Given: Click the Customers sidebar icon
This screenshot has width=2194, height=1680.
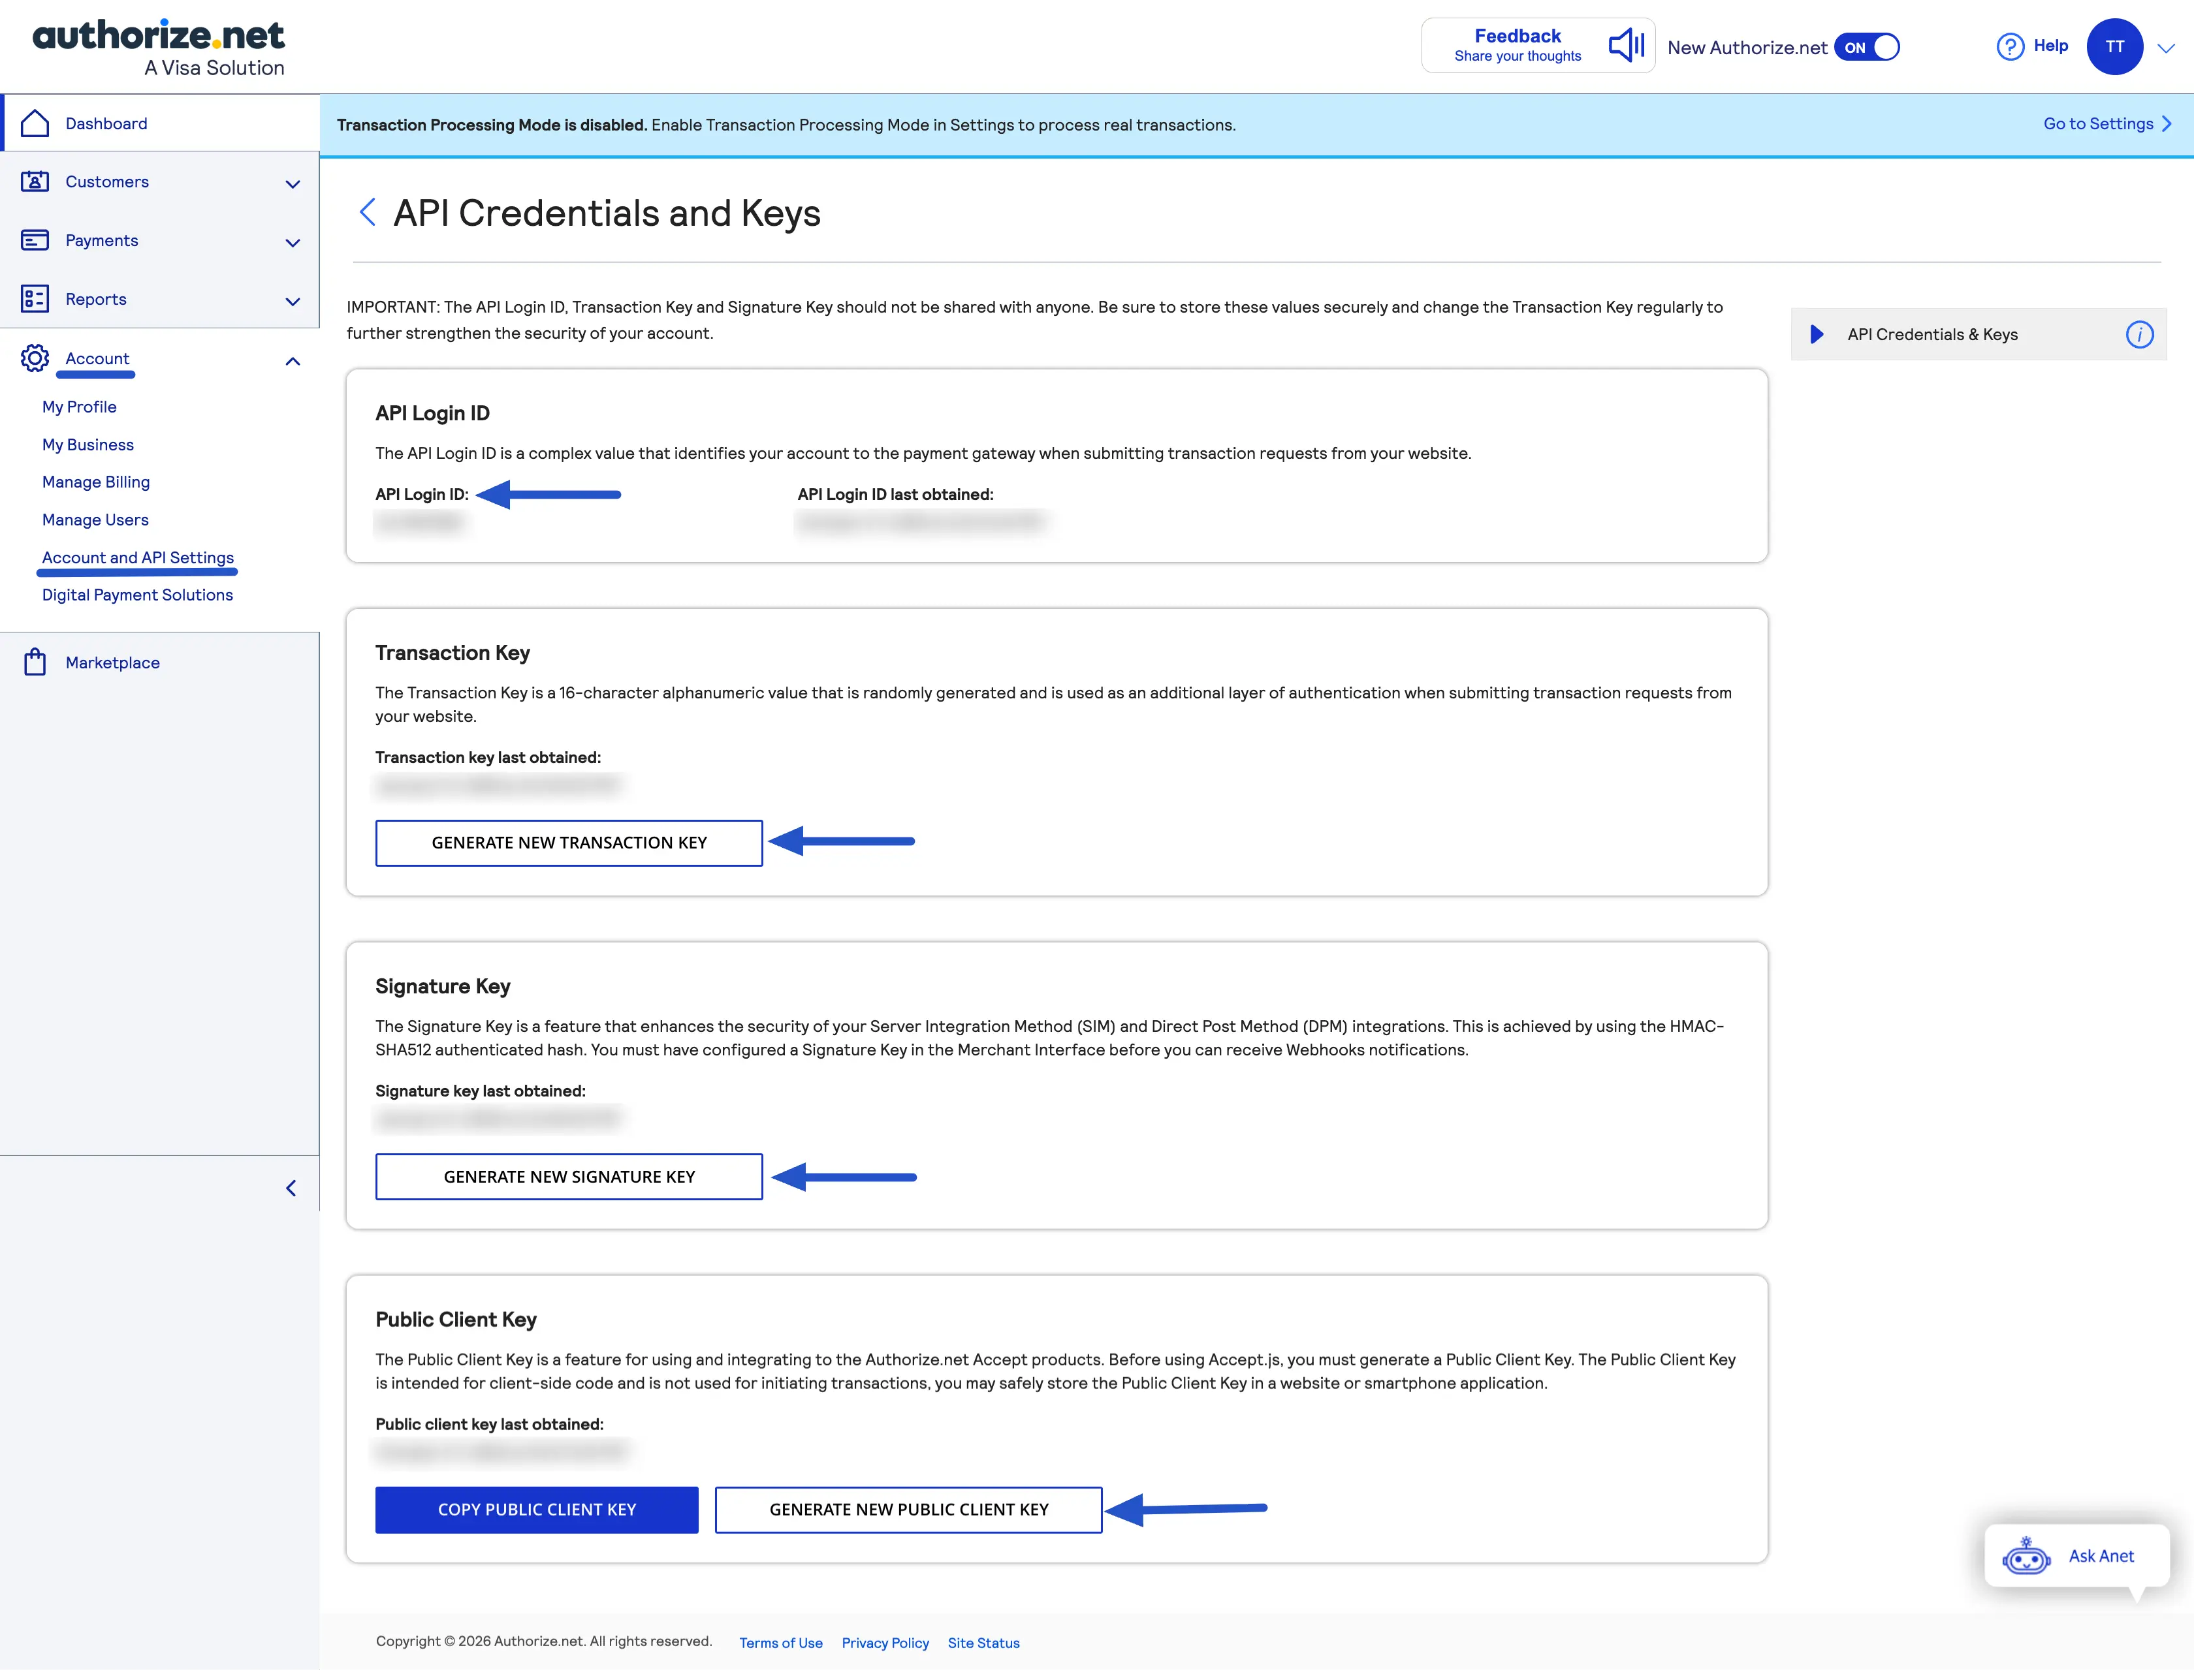Looking at the screenshot, I should pos(36,181).
